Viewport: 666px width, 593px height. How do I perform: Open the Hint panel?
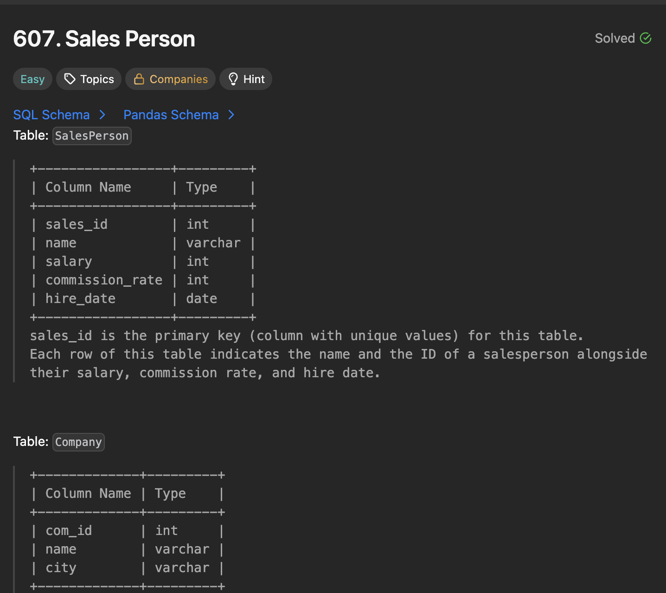coord(246,79)
